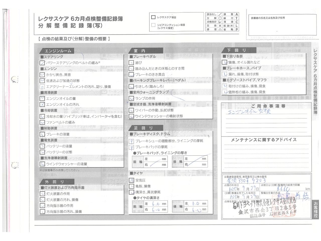Toggle the ブレーキシューの摺動部分、ライニングの摩耗 checkbox

131,141
